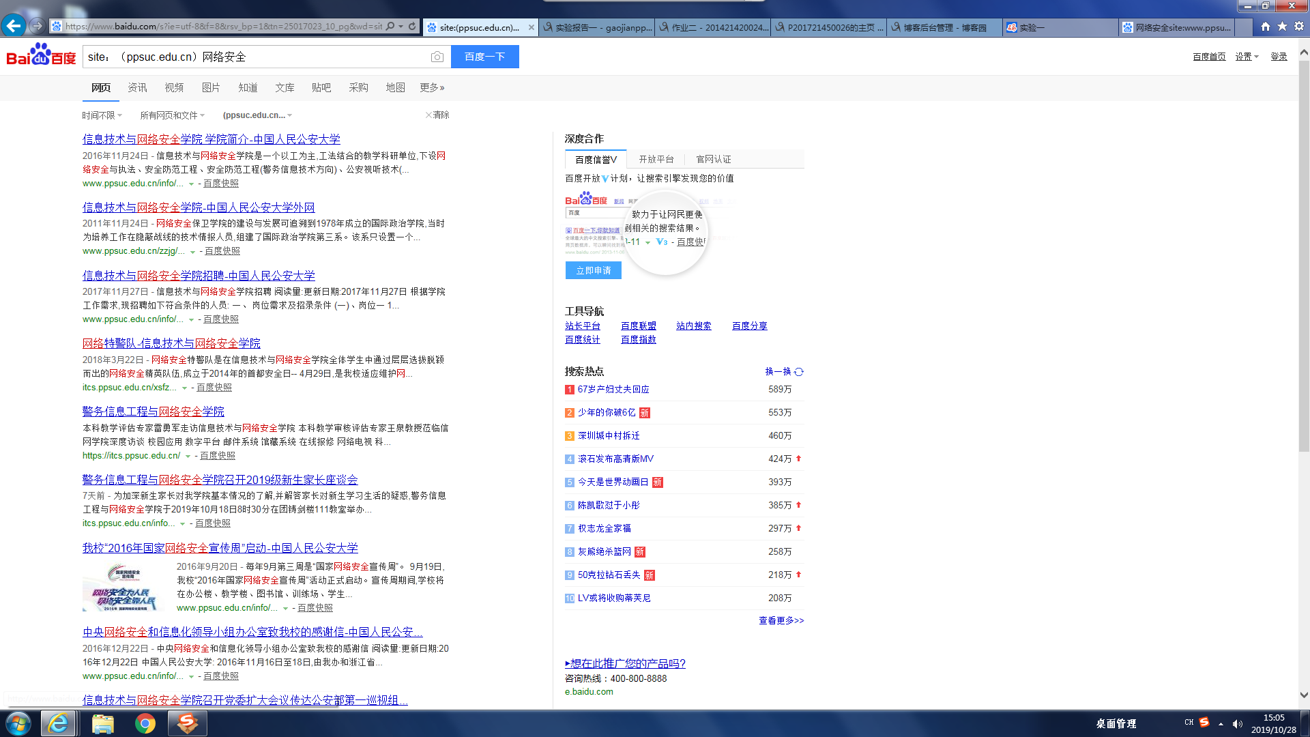Click the 2016 cybersecurity week result thumbnail

tap(123, 587)
